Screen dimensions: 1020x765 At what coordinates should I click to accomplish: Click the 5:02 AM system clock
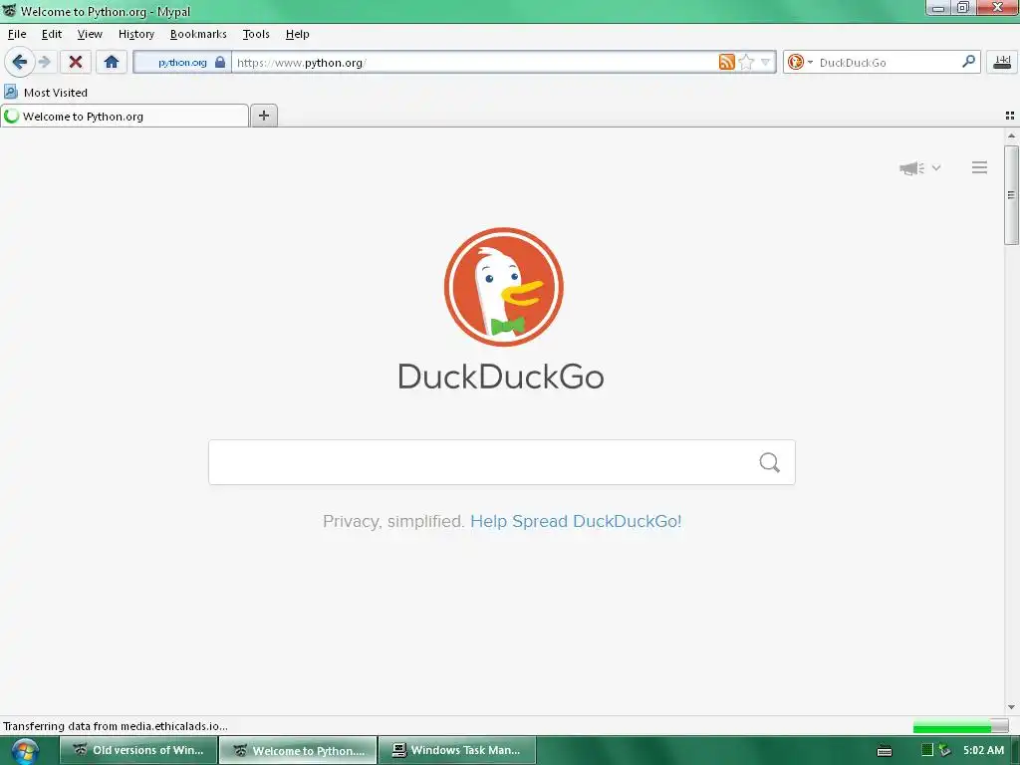[x=983, y=750]
